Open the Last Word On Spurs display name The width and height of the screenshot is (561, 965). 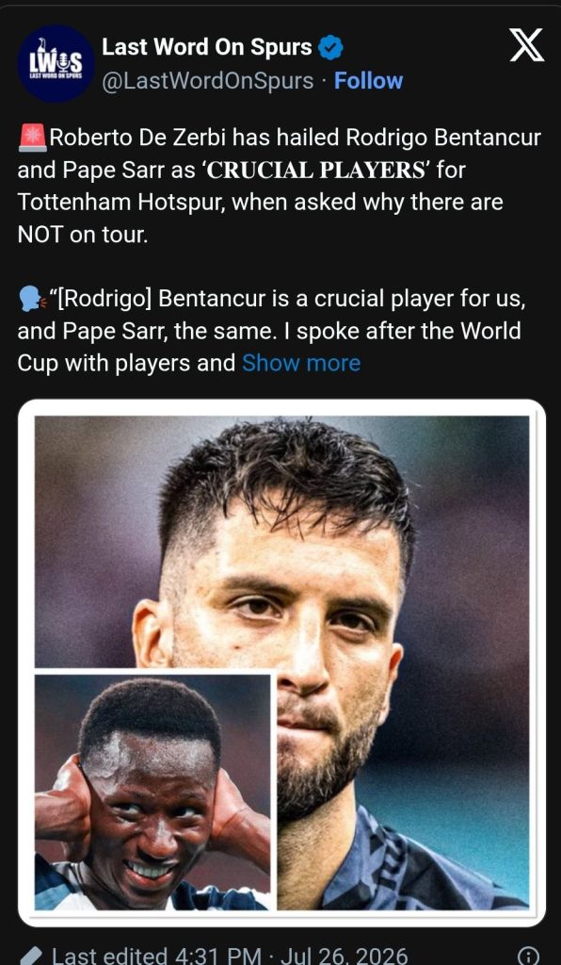206,47
